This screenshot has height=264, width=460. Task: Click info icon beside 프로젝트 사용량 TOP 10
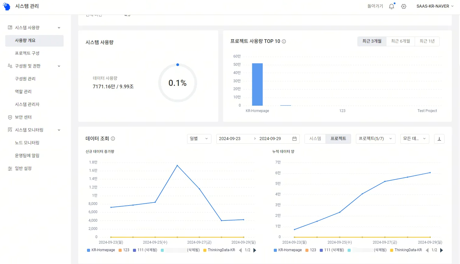click(284, 41)
